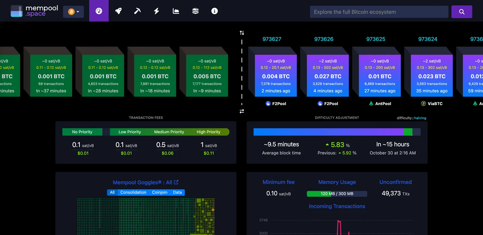The width and height of the screenshot is (483, 235).
Task: Click F2Pool label under block 973626
Action: (331, 104)
